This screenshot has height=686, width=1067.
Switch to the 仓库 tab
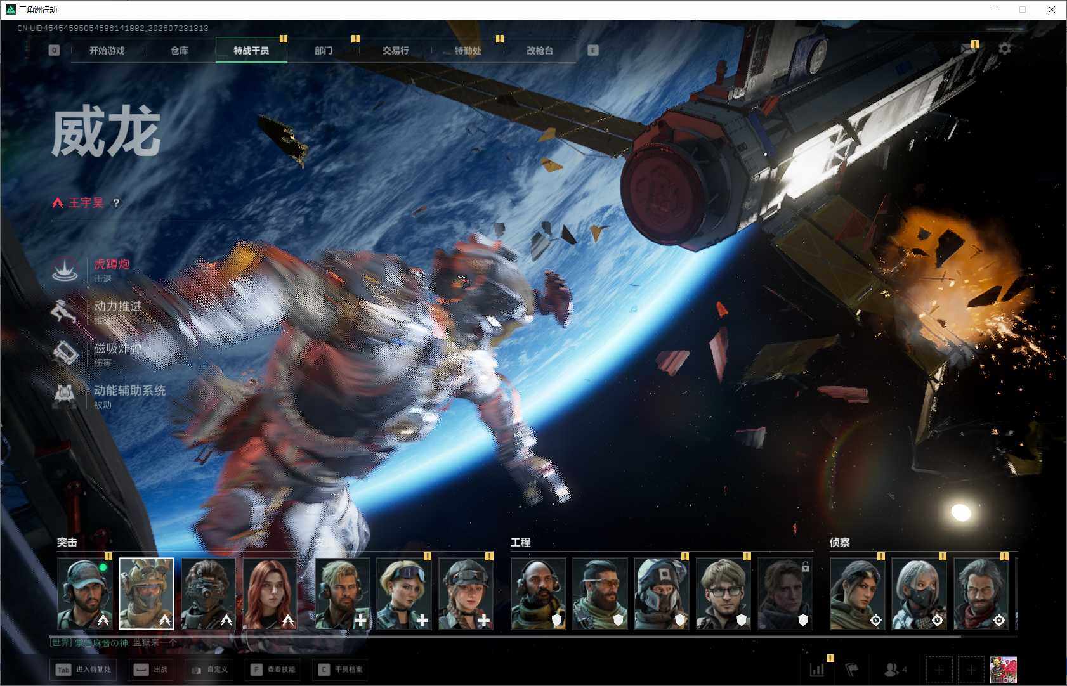(x=179, y=50)
